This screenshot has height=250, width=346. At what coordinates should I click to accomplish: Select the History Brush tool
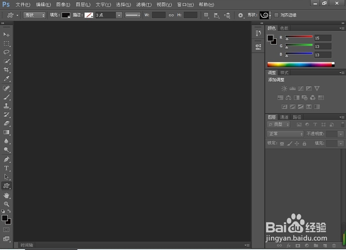[x=6, y=115]
